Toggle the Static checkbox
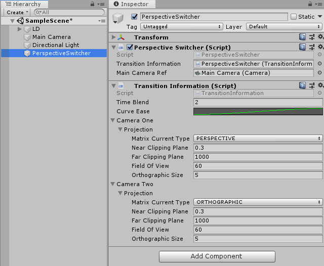 click(294, 17)
